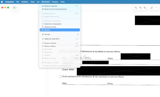The height and width of the screenshot is (97, 160).
Task: Toggle the markup pen toolbar icon
Action: click(152, 8)
